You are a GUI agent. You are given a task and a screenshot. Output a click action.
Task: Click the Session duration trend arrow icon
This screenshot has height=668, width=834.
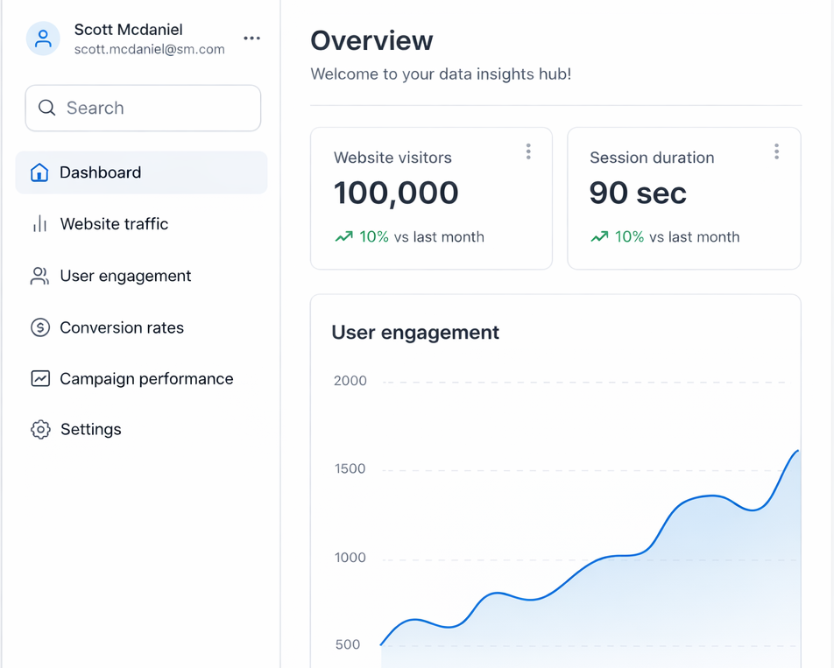tap(599, 236)
